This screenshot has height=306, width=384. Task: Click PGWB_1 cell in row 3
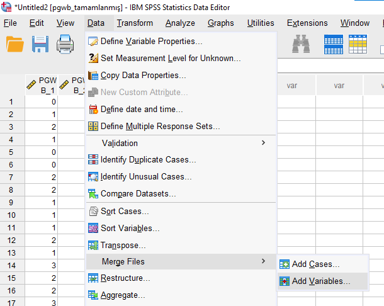(x=42, y=127)
